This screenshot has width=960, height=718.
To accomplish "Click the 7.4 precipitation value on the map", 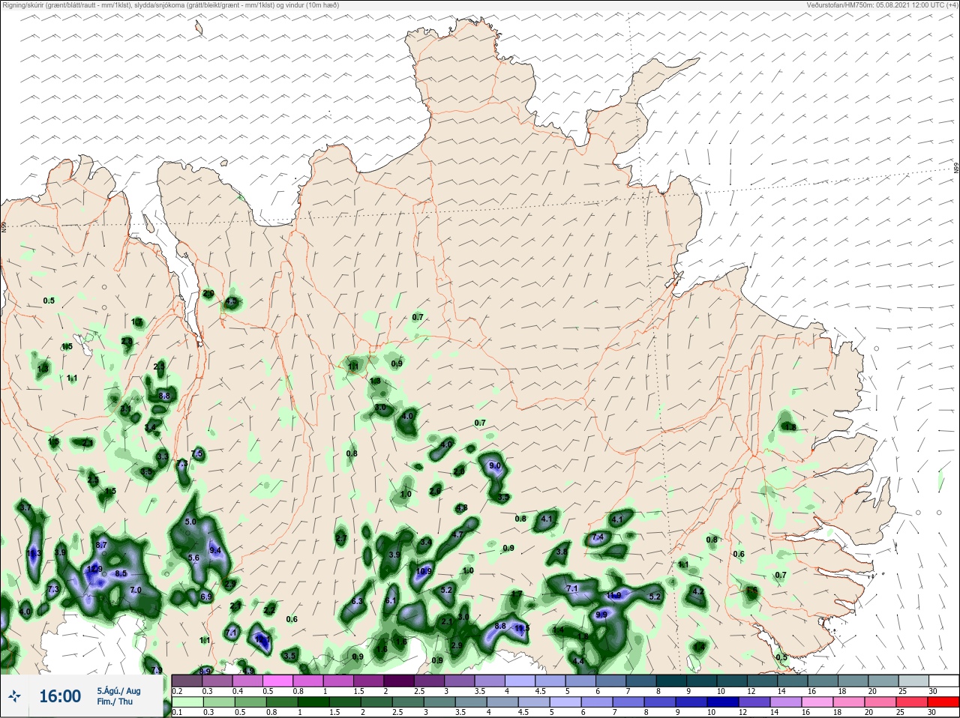I will pyautogui.click(x=598, y=537).
